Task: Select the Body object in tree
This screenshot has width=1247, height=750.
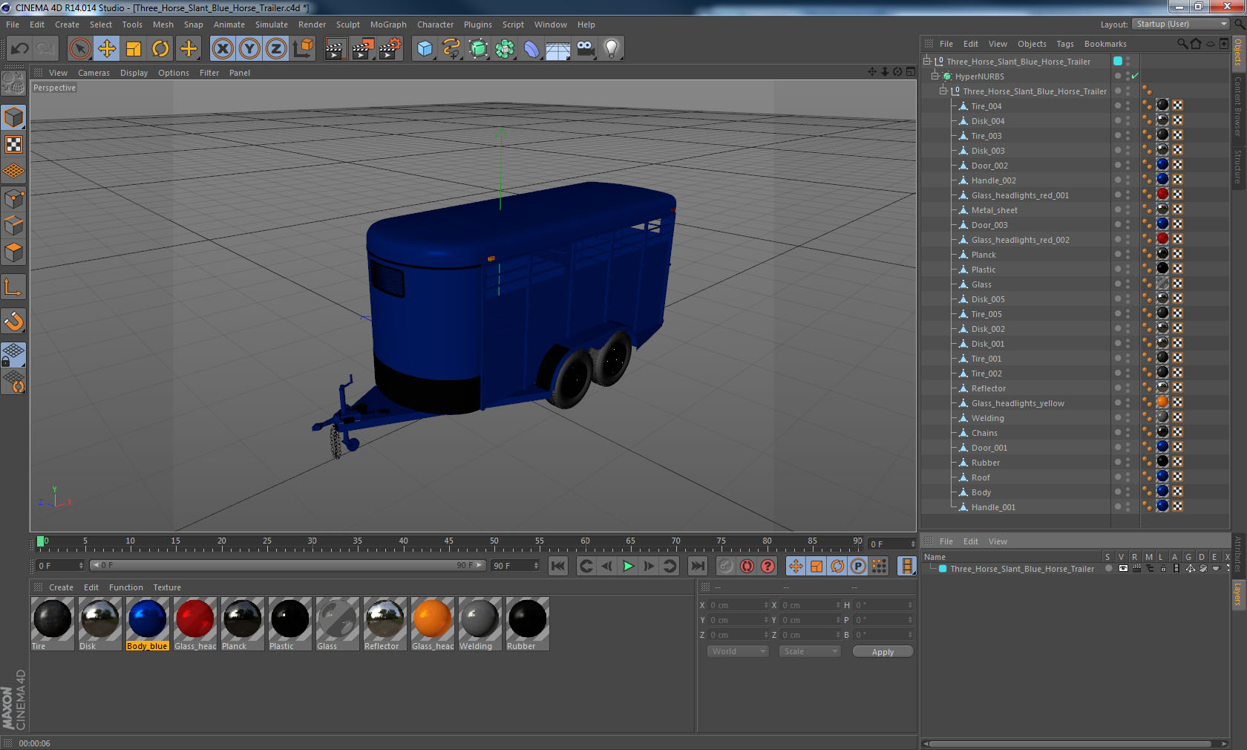Action: pyautogui.click(x=981, y=492)
